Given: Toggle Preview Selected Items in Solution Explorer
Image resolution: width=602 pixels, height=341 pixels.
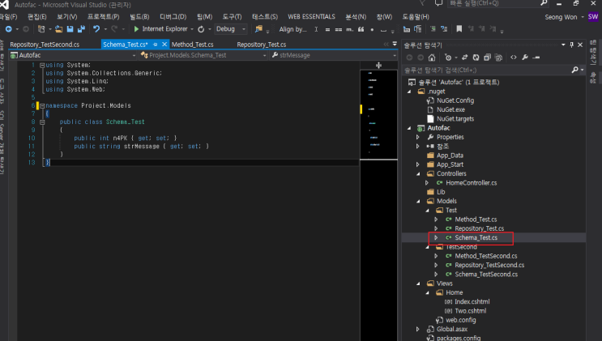Looking at the screenshot, I should click(x=536, y=58).
